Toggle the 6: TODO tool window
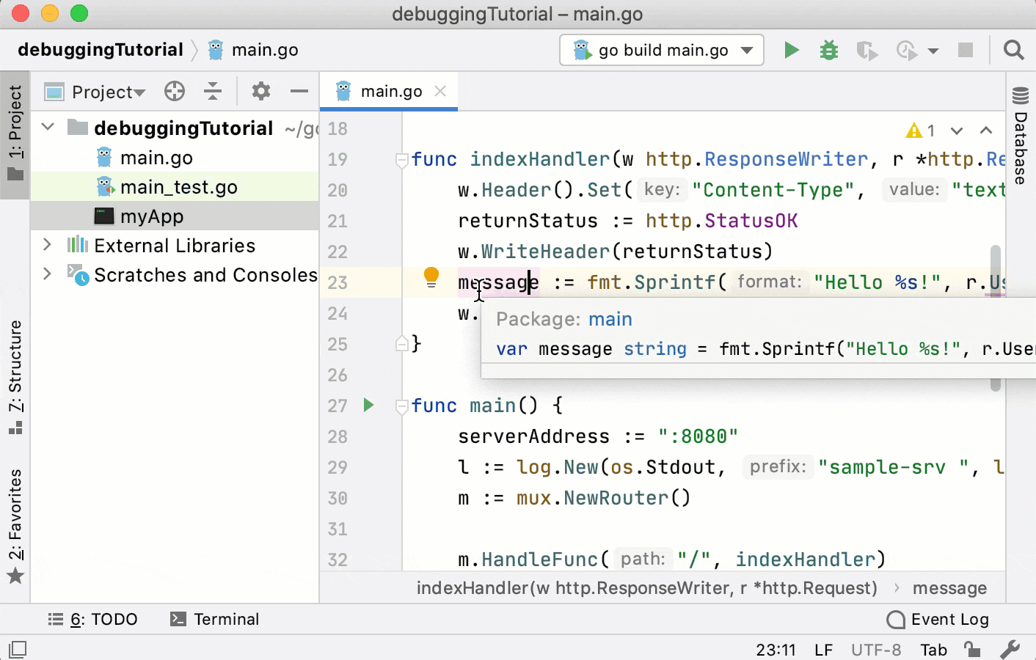1036x660 pixels. pos(94,619)
